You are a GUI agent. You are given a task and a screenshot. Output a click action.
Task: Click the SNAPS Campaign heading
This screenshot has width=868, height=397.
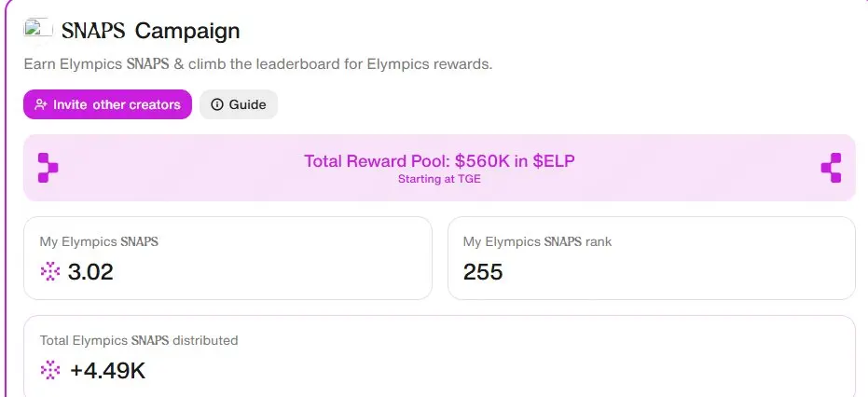pyautogui.click(x=151, y=31)
